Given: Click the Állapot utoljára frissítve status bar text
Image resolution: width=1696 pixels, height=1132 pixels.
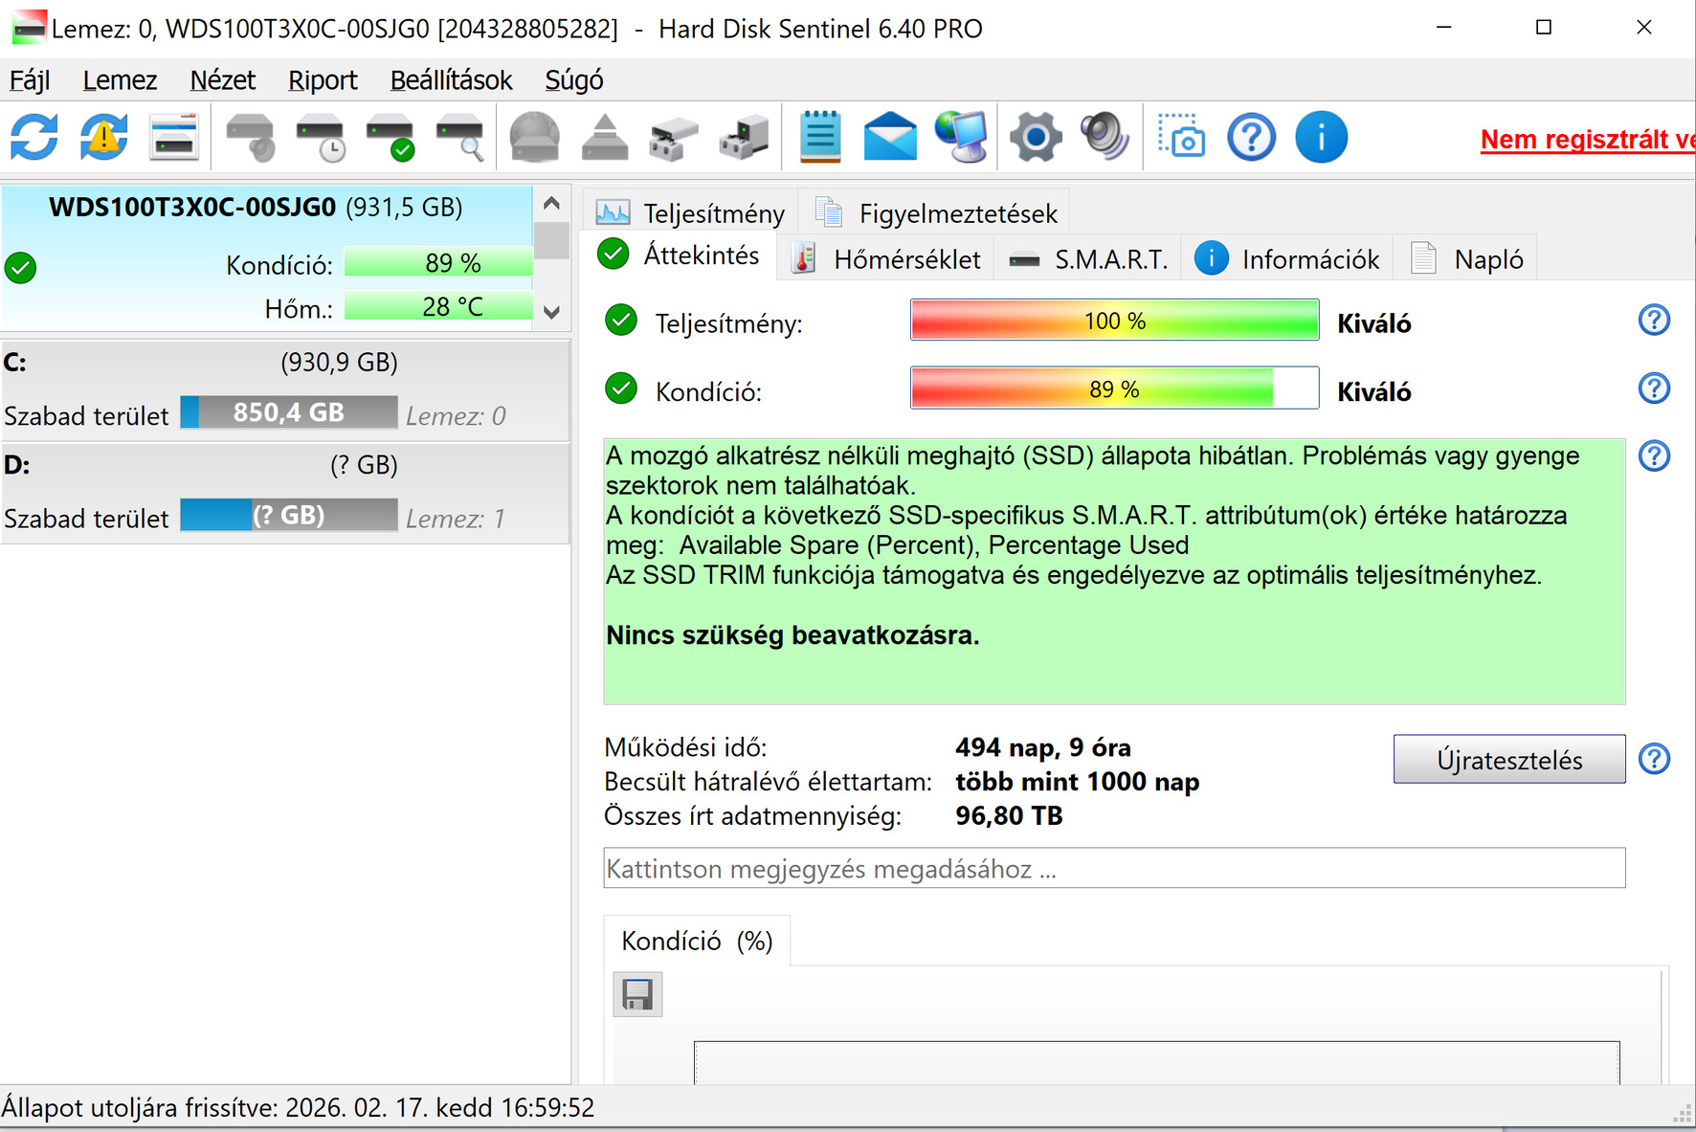Looking at the screenshot, I should point(298,1108).
